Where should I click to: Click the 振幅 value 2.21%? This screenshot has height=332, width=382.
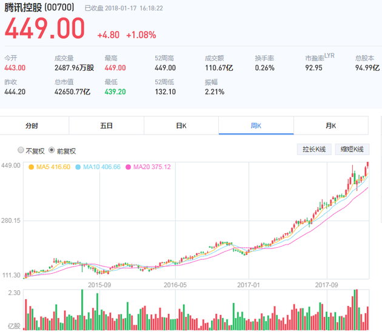coord(215,91)
